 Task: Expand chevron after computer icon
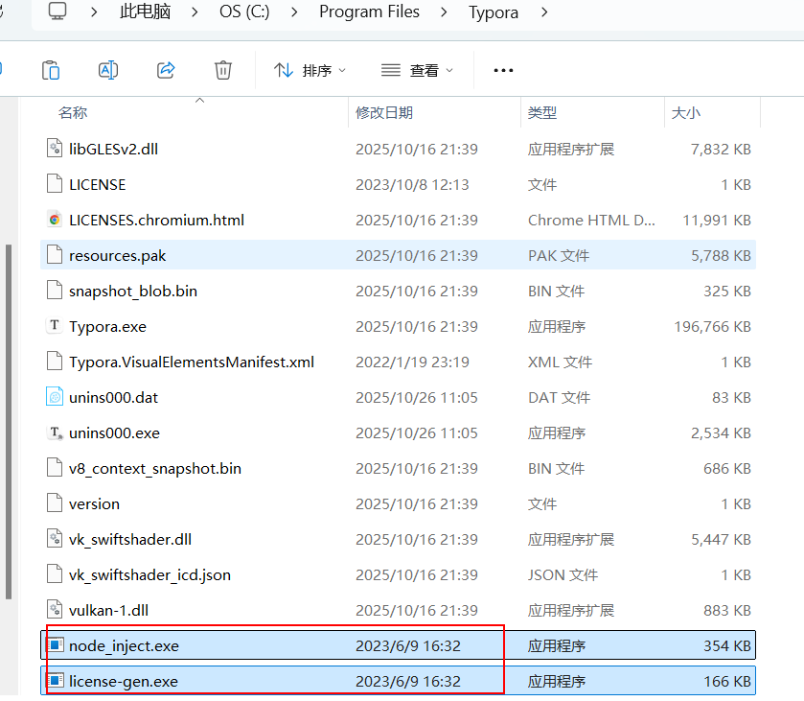point(93,12)
